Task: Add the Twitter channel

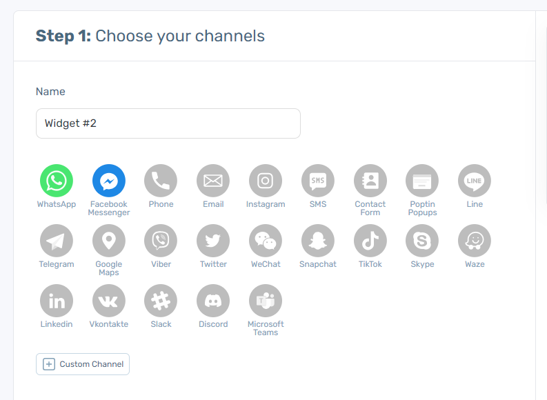Action: click(213, 241)
